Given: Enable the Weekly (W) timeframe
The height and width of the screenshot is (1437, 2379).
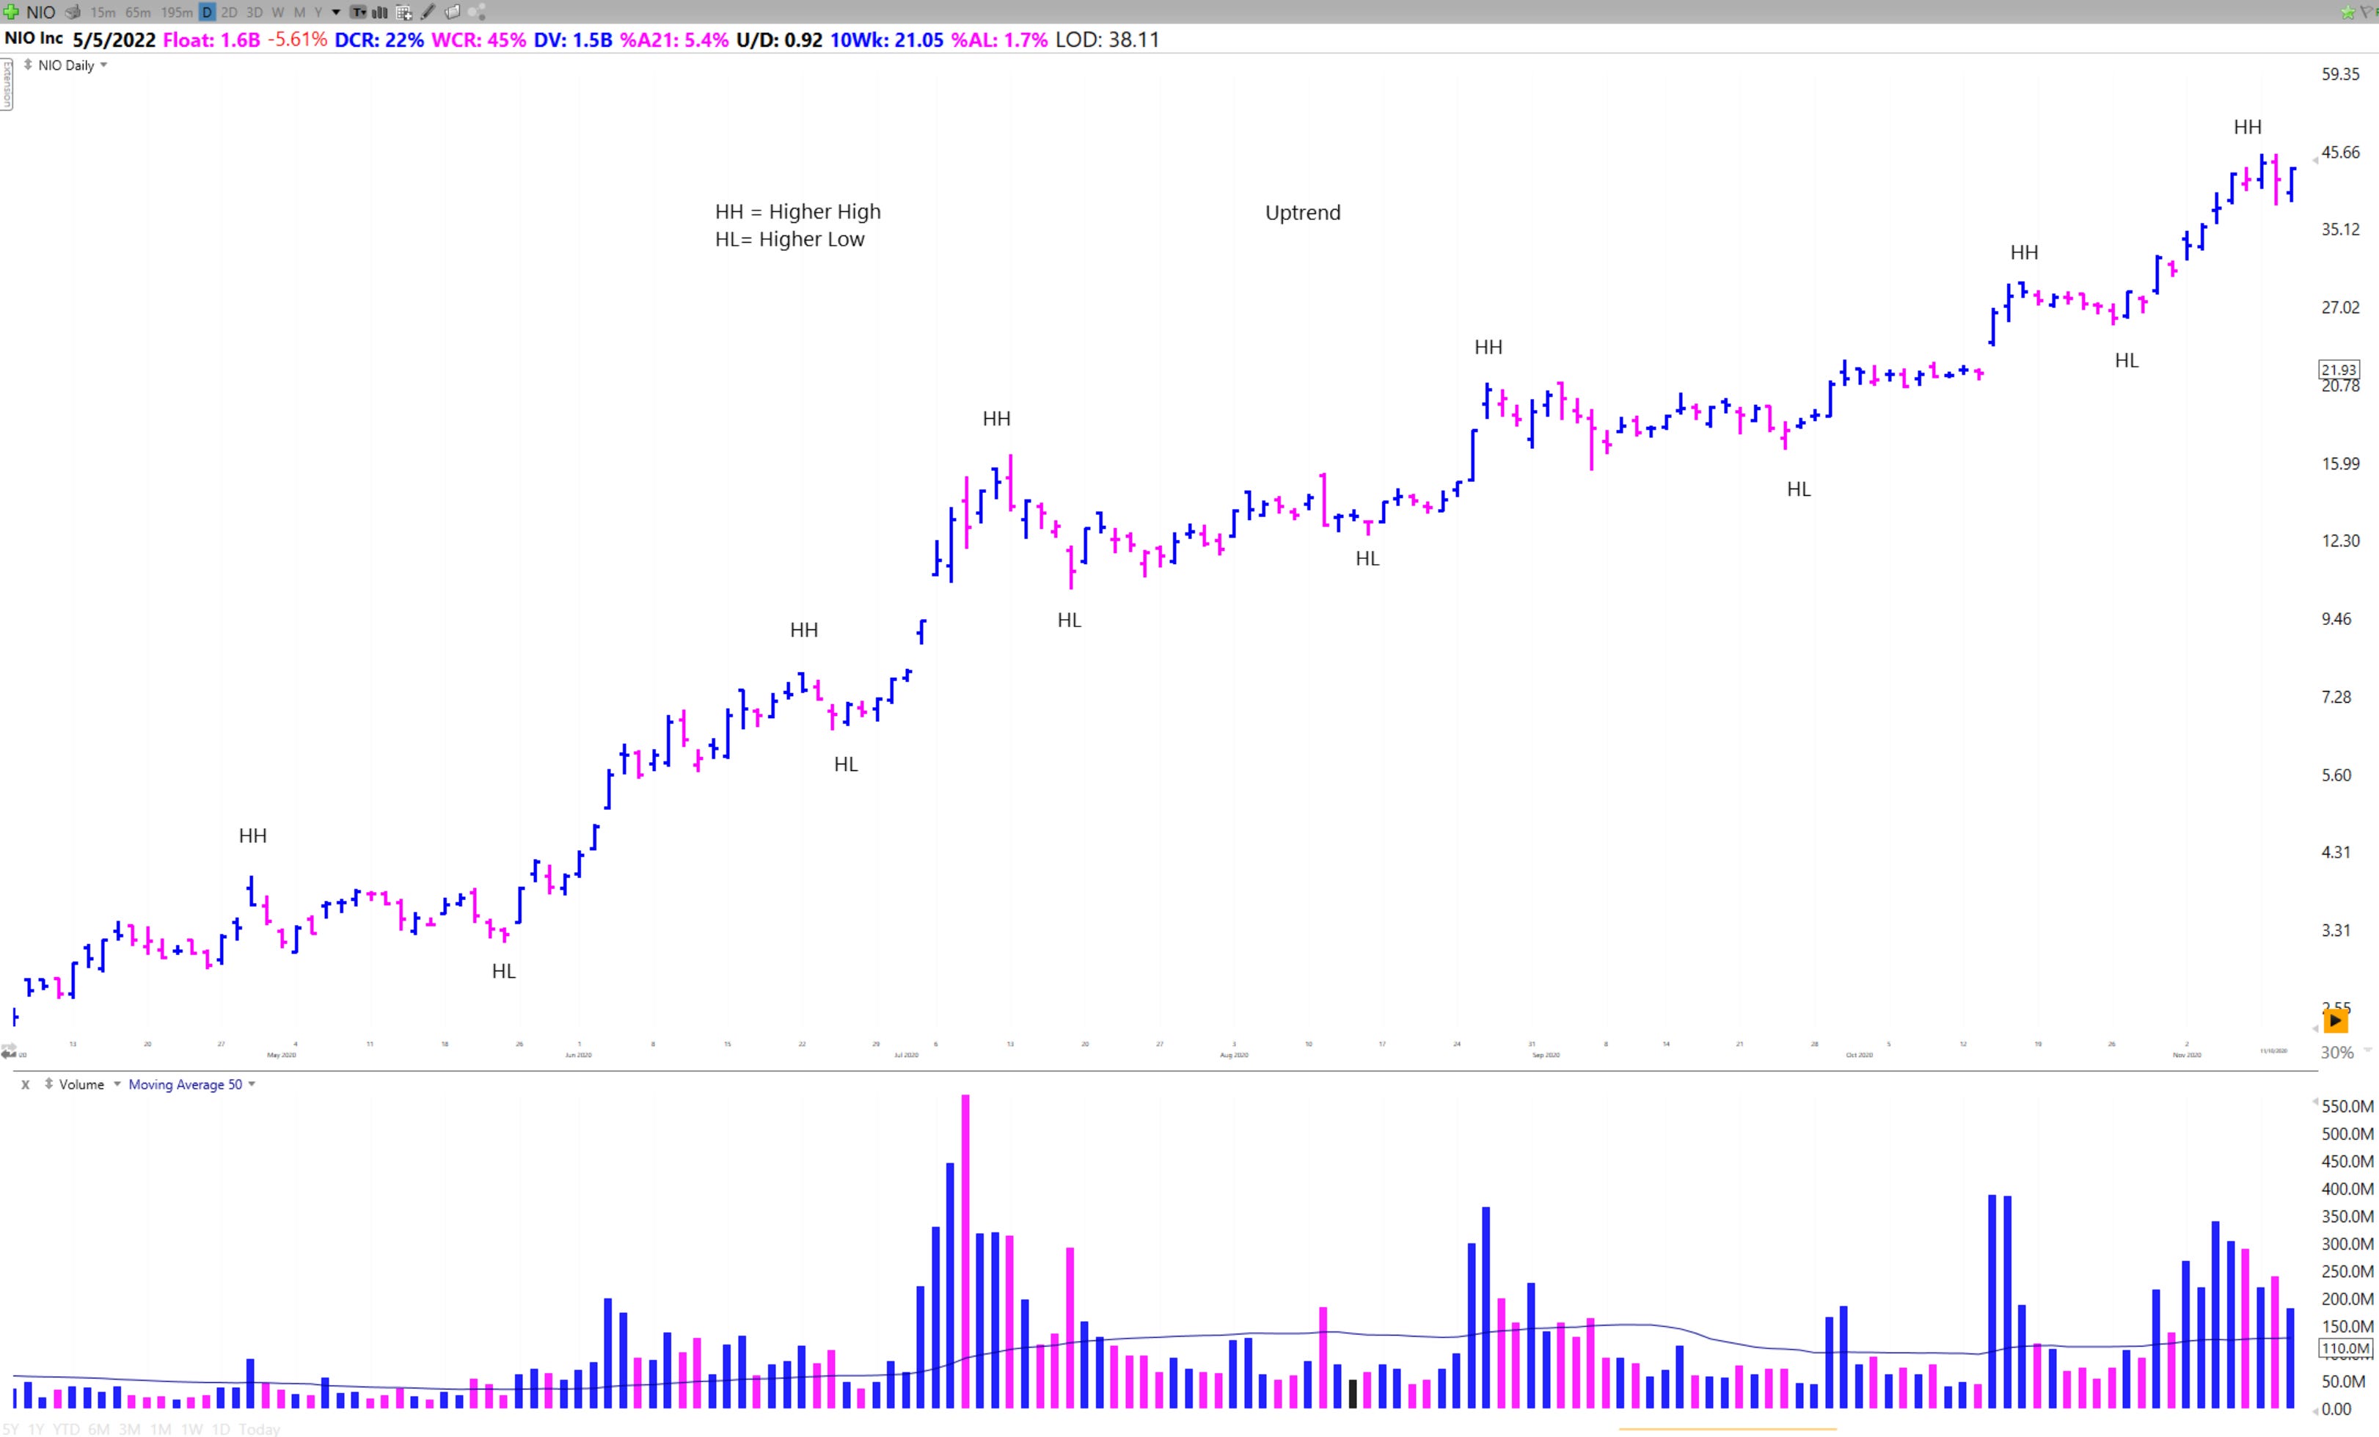Looking at the screenshot, I should [x=278, y=12].
